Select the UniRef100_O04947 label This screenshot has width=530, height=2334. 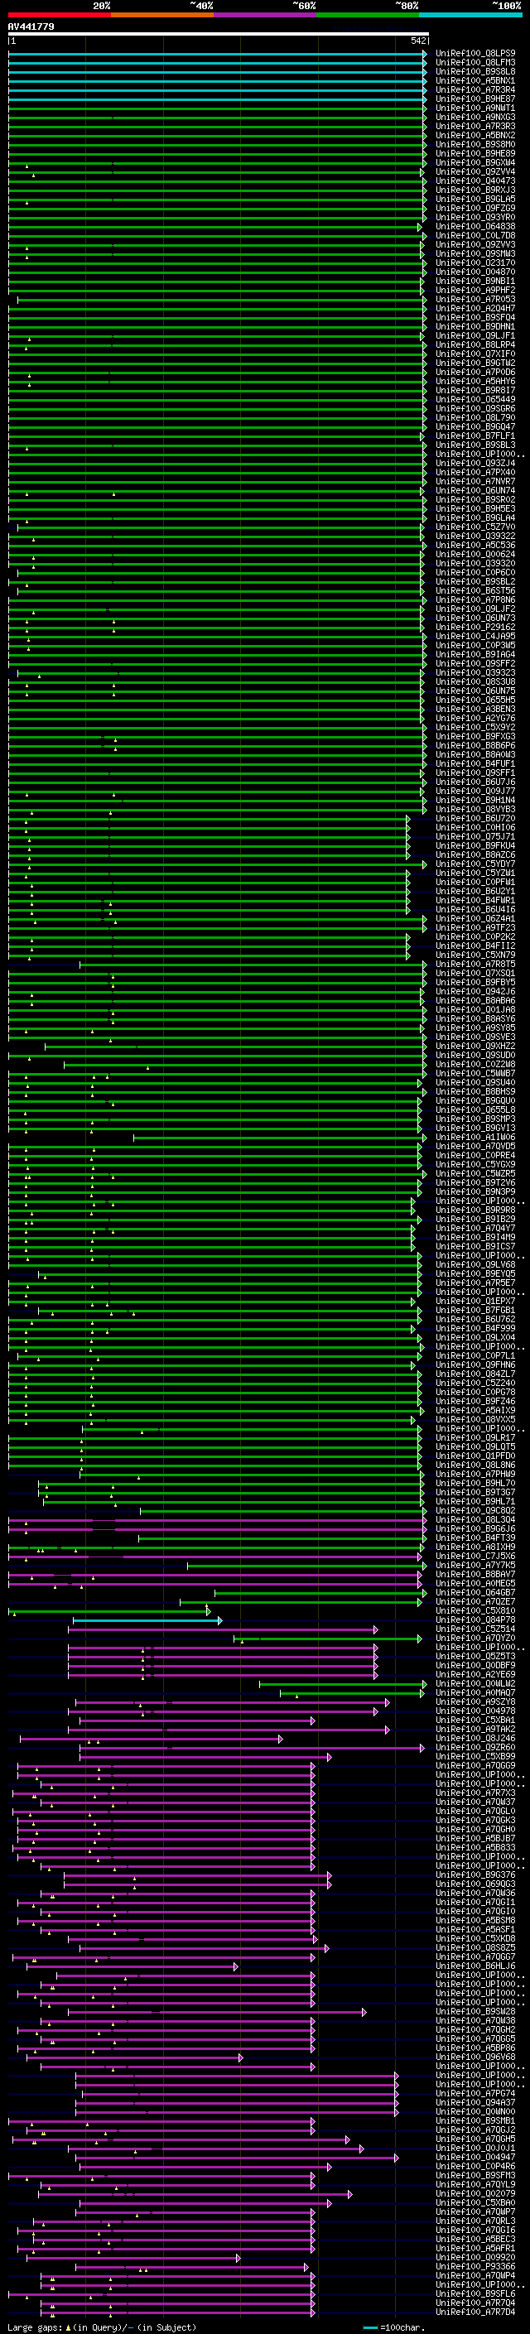pyautogui.click(x=475, y=2158)
